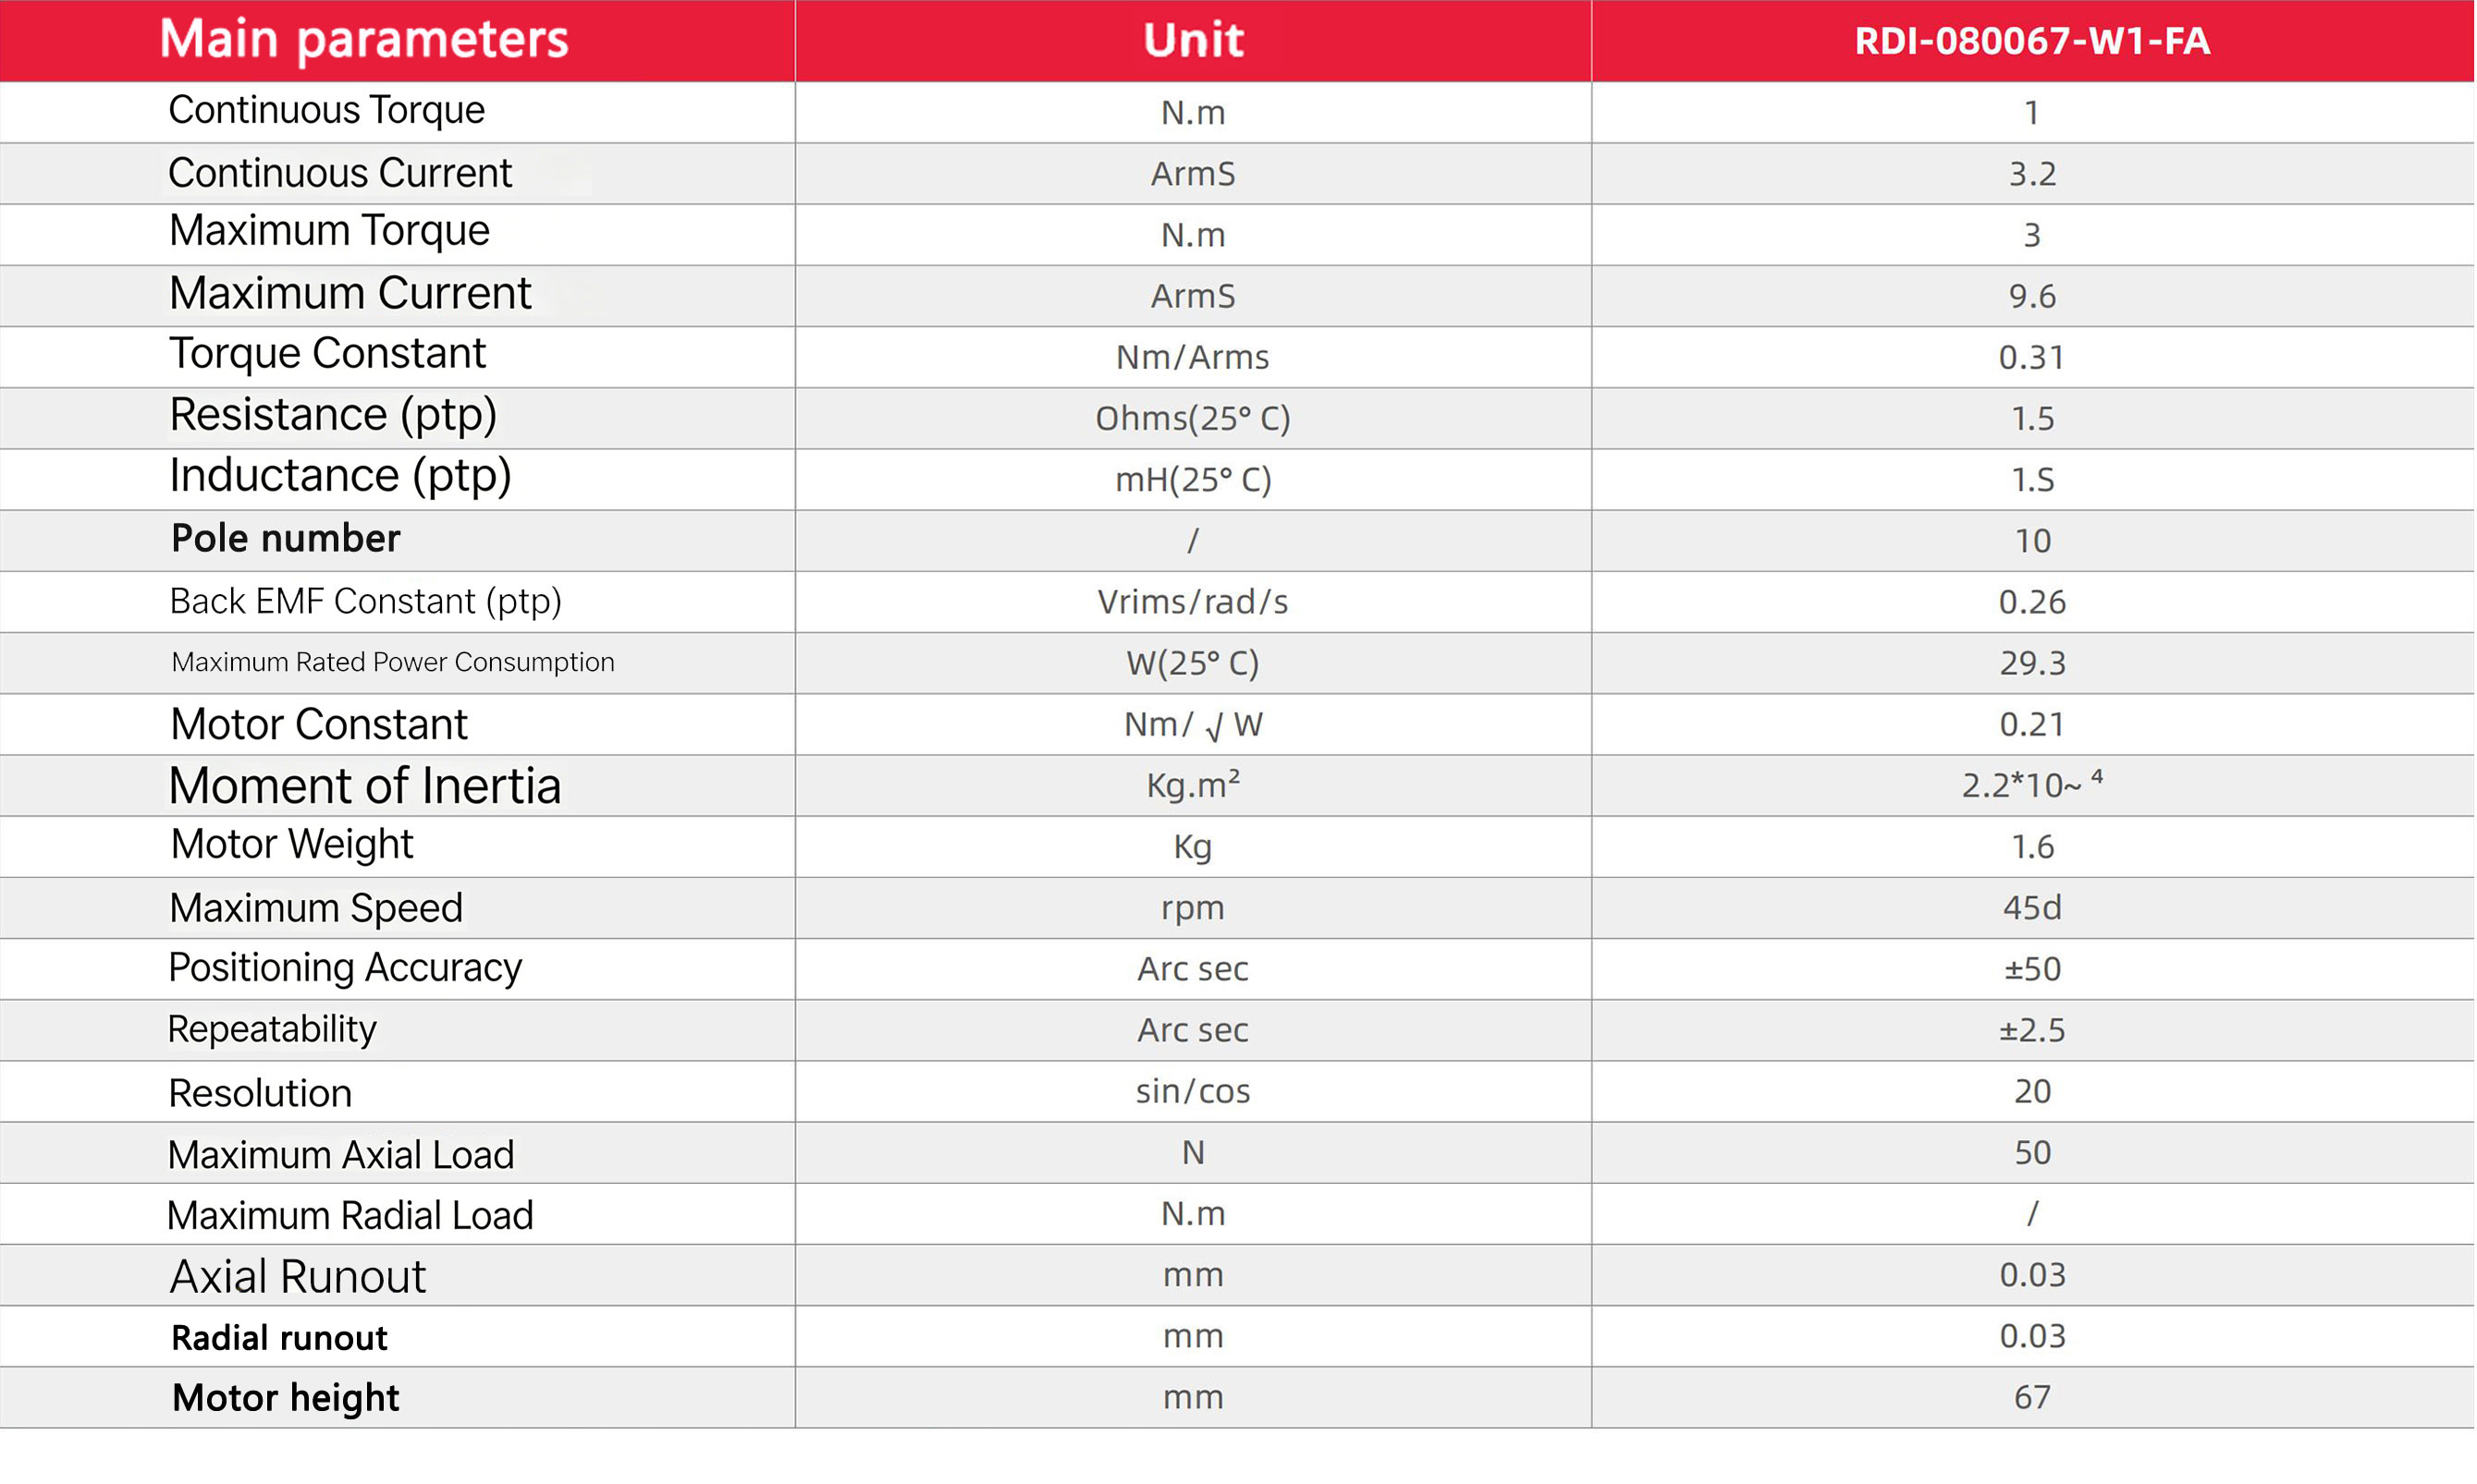This screenshot has height=1484, width=2477.
Task: Select the "Maximum Speed" row label
Action: point(316,908)
